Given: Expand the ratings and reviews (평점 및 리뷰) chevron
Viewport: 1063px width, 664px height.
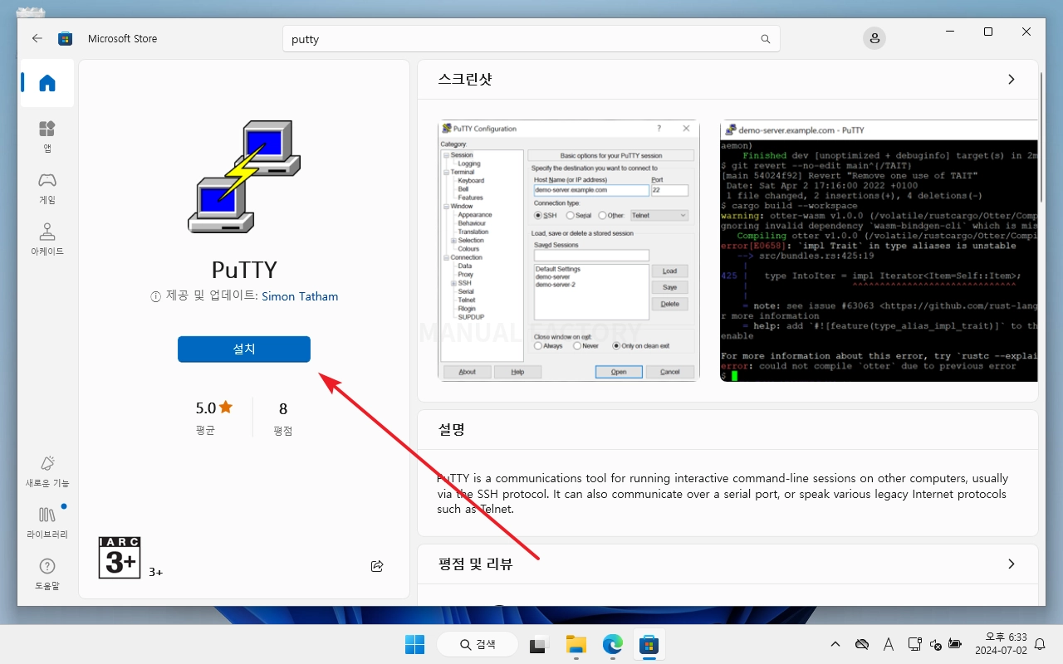Looking at the screenshot, I should (x=1011, y=564).
